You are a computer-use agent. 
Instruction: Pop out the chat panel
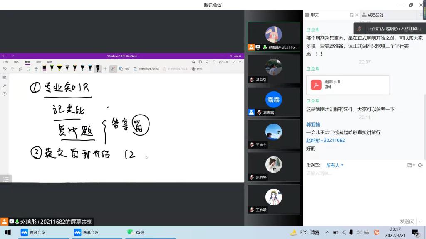[352, 15]
